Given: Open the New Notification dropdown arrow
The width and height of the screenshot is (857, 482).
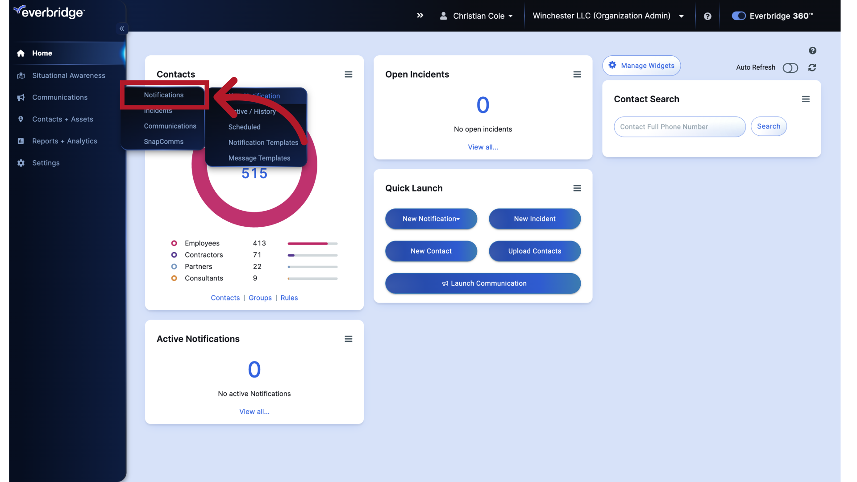Looking at the screenshot, I should coord(458,219).
